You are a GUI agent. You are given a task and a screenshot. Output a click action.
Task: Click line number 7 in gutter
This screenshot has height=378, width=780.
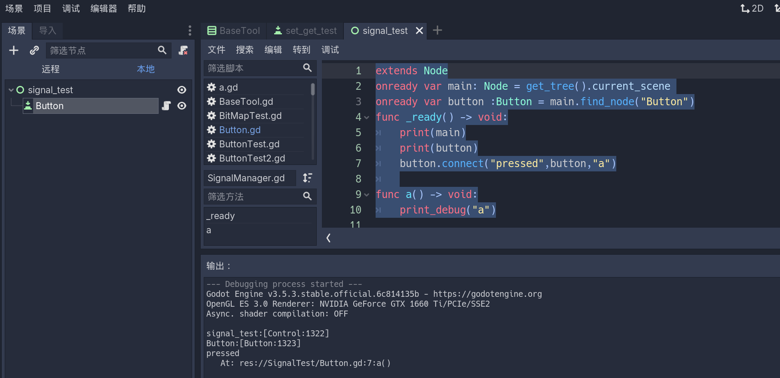click(x=358, y=163)
